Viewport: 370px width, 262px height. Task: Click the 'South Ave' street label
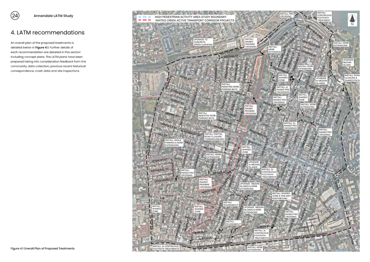click(204, 202)
